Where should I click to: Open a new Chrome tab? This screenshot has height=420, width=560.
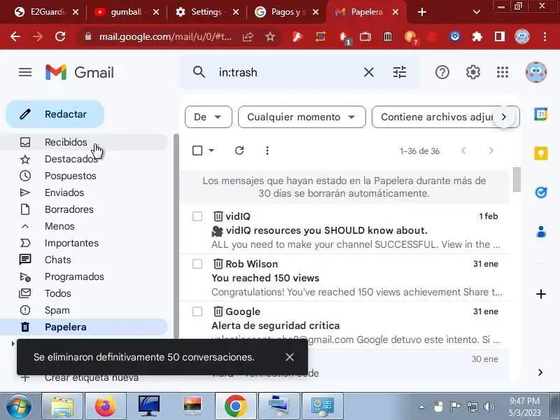point(422,12)
